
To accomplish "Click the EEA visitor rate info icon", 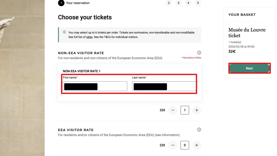I will [x=199, y=129].
